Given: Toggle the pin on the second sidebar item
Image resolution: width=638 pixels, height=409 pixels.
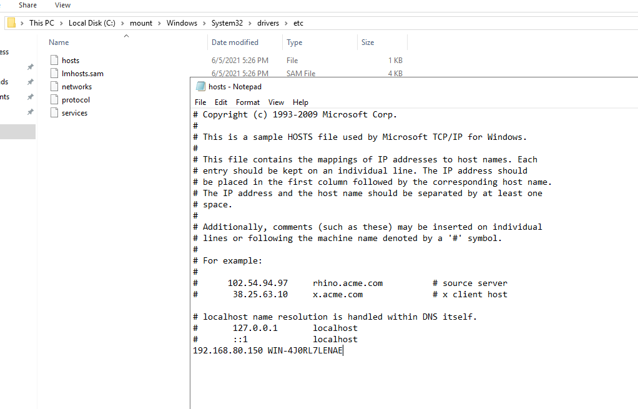Looking at the screenshot, I should click(29, 82).
